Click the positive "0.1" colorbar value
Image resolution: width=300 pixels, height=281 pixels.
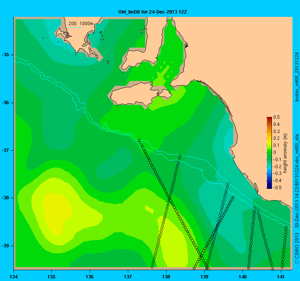[276, 145]
